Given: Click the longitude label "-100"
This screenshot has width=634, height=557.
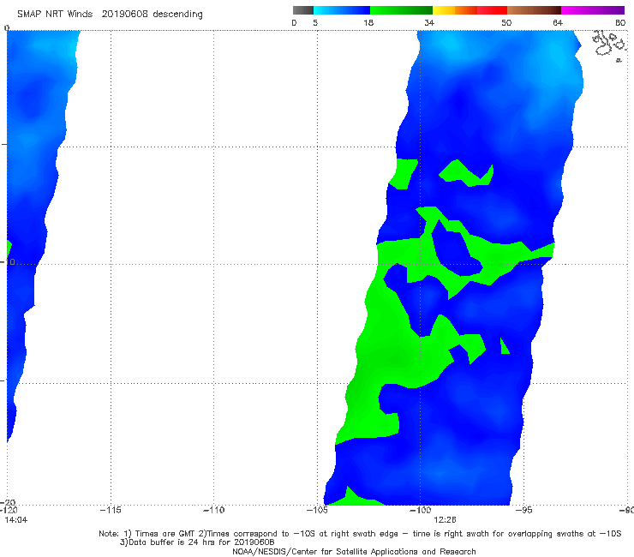Looking at the screenshot, I should [x=420, y=510].
